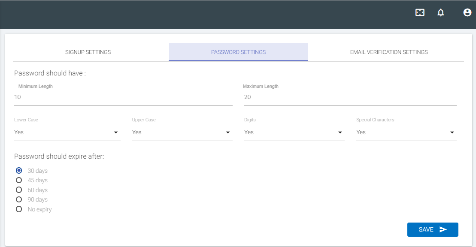Click the Minimum Length input field
The width and height of the screenshot is (476, 247).
coord(123,97)
